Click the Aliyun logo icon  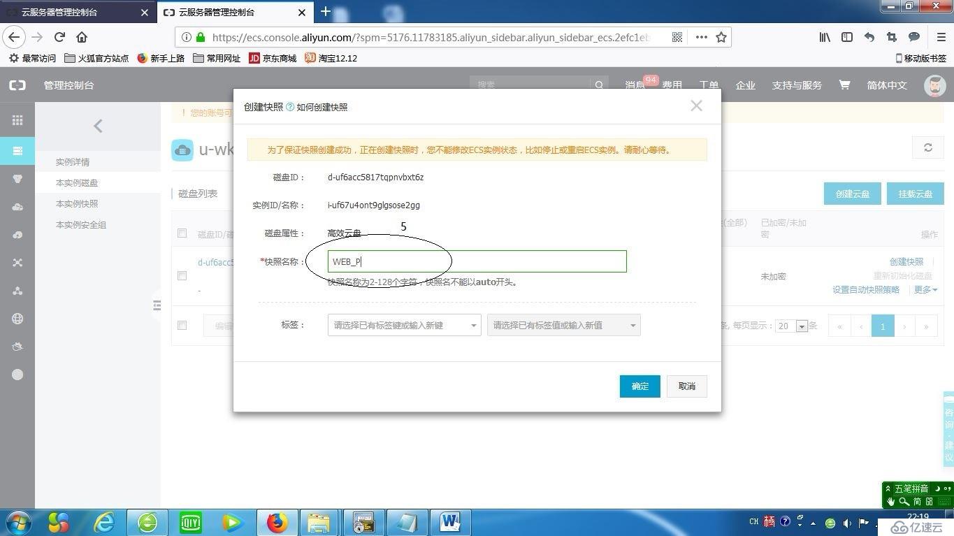(17, 85)
